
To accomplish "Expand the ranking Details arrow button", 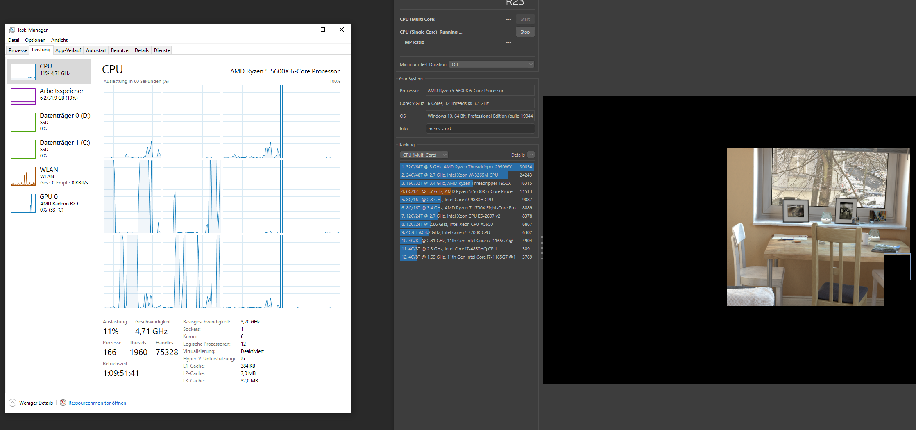I will 531,155.
